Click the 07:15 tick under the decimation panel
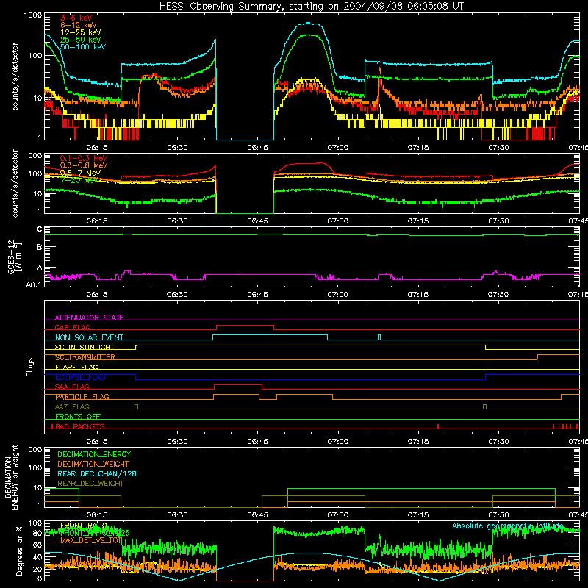The height and width of the screenshot is (588, 588). pyautogui.click(x=418, y=515)
